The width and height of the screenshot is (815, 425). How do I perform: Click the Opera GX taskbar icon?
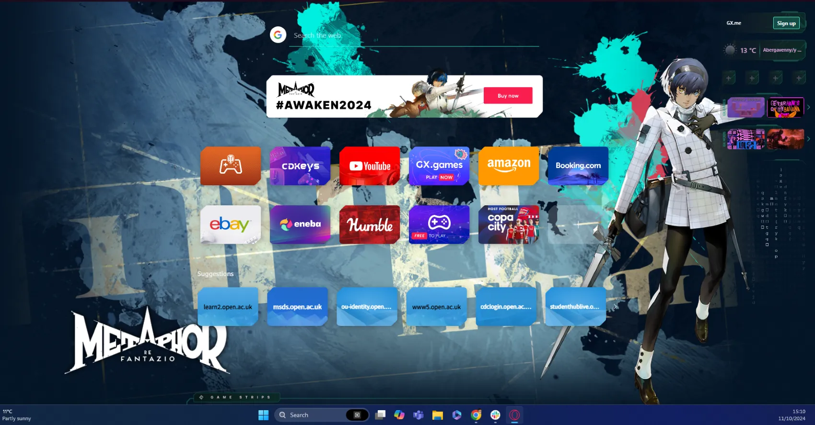click(514, 415)
